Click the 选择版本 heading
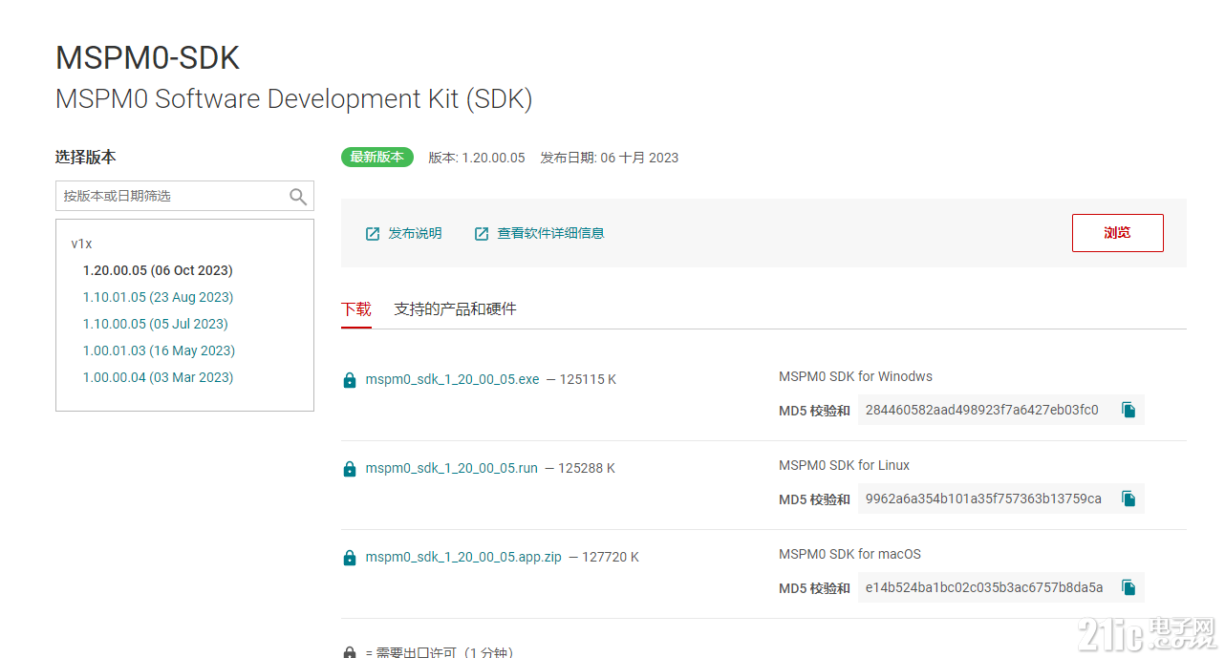1225x658 pixels. pos(86,158)
